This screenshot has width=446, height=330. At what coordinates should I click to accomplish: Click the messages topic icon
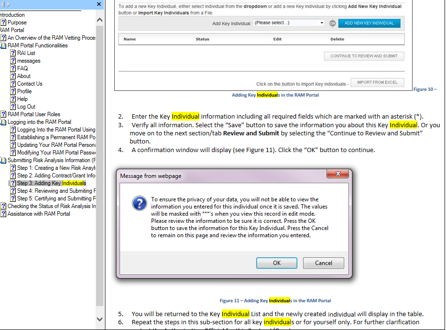point(13,61)
